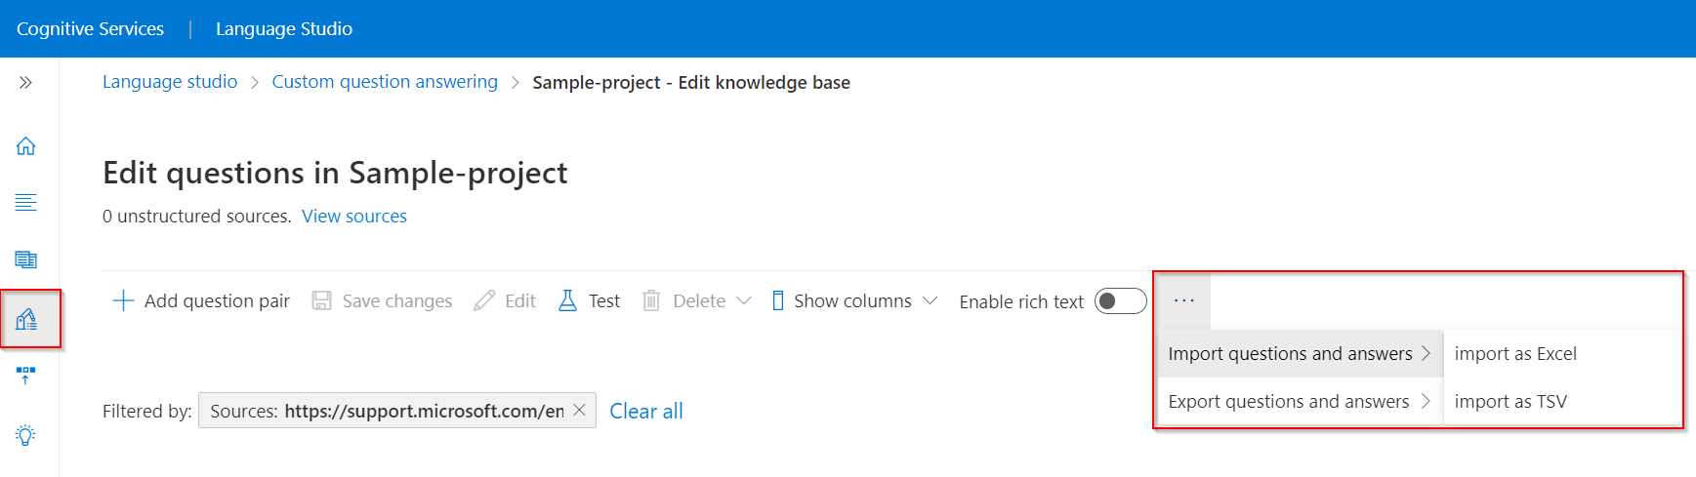Remove the Sources filter chip
Image resolution: width=1696 pixels, height=477 pixels.
coord(579,411)
